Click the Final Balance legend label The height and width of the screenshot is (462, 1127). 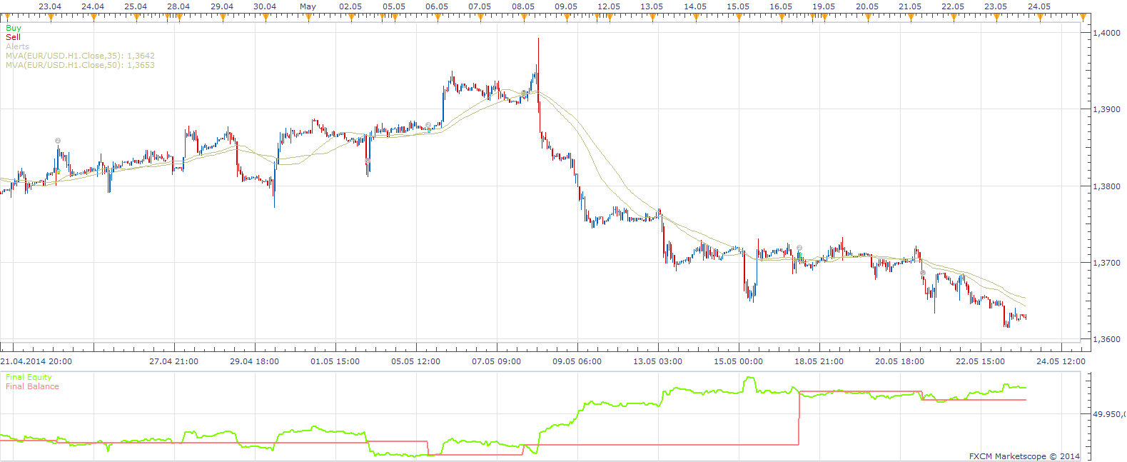[x=32, y=386]
